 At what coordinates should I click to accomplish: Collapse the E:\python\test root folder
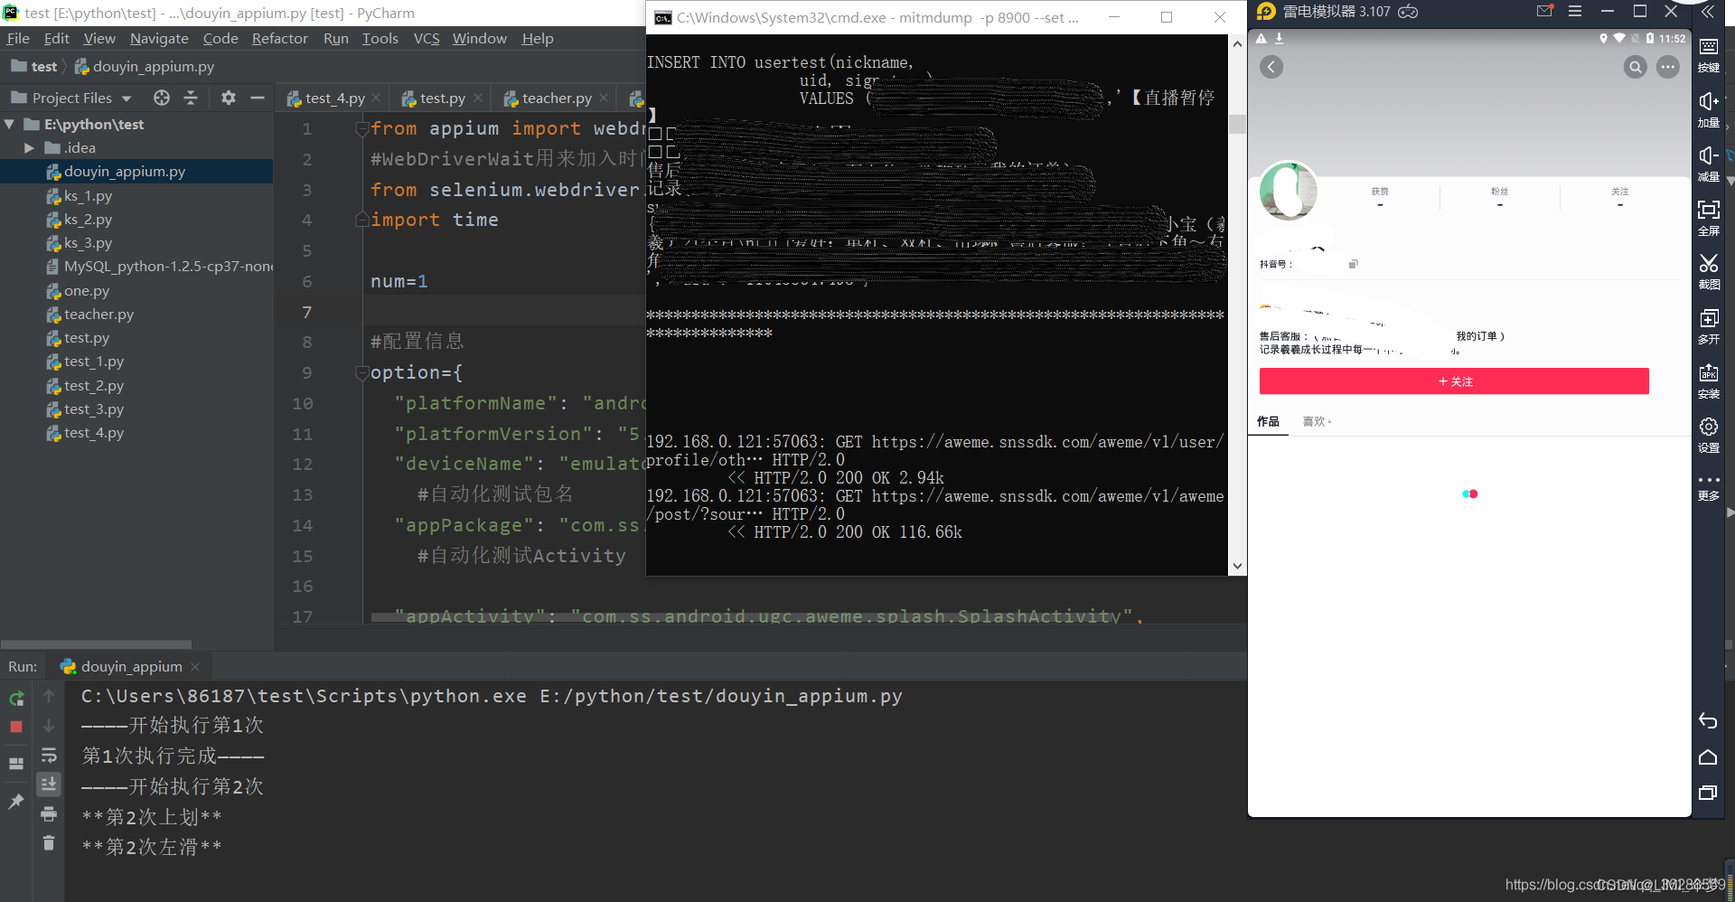(9, 124)
